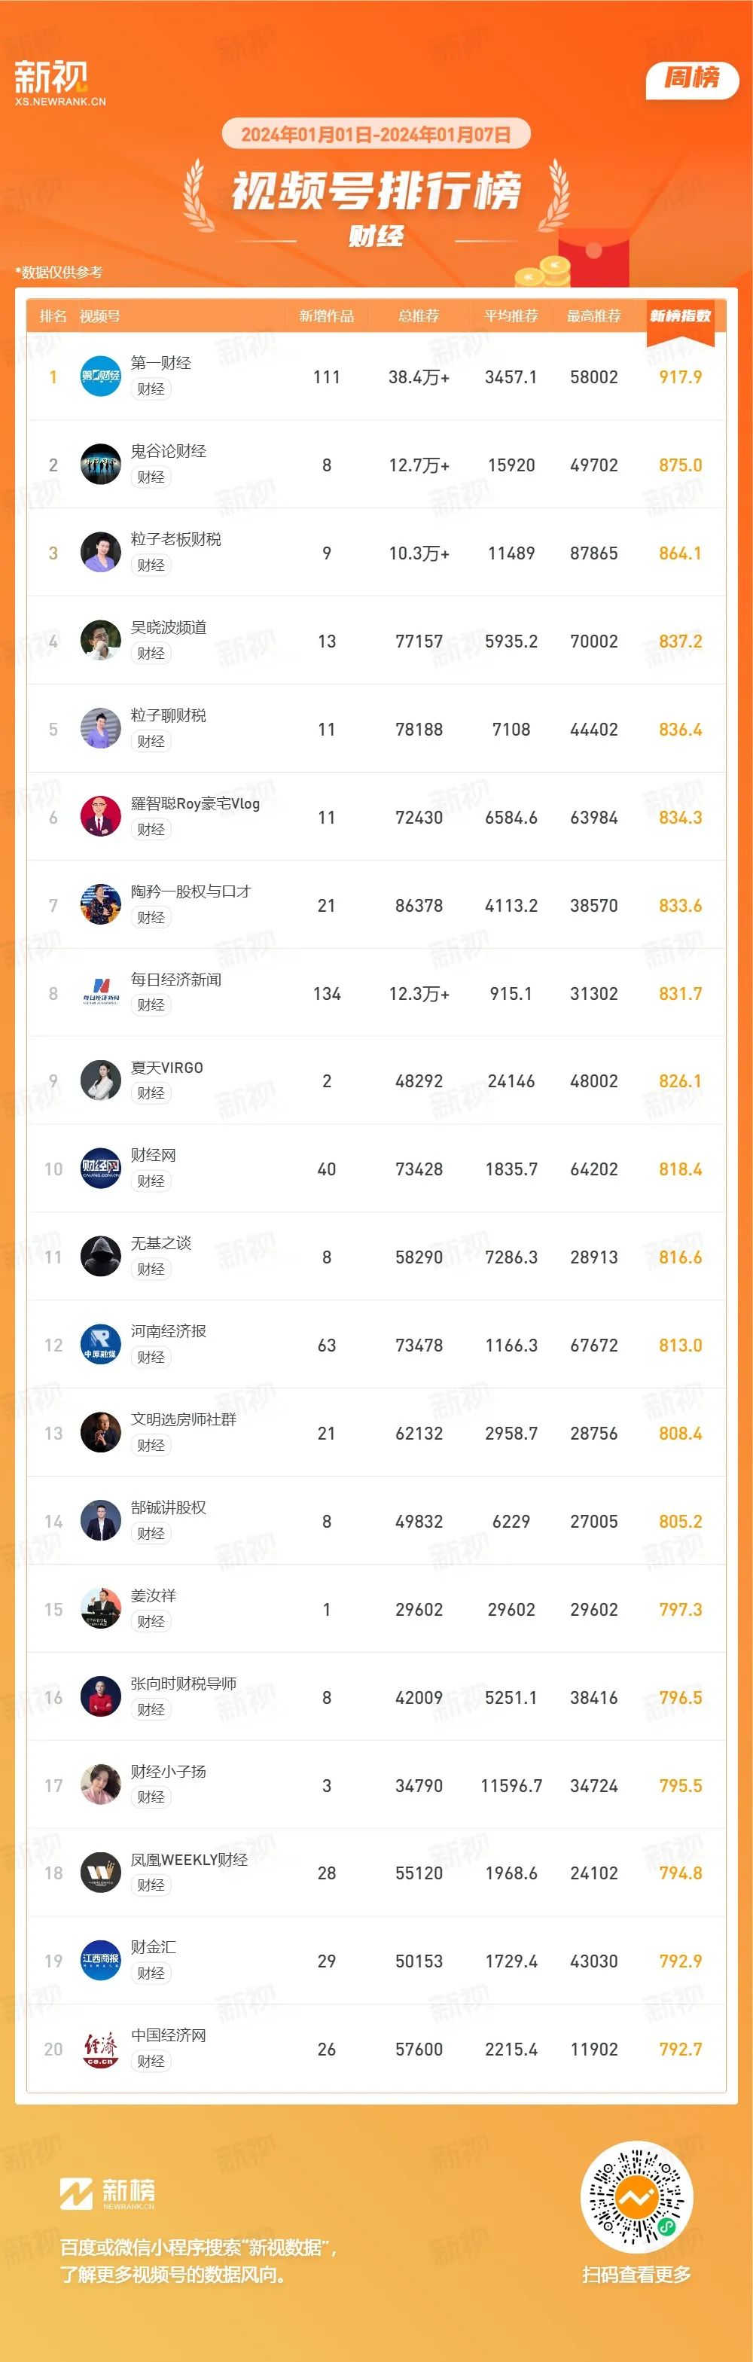
Task: Select the 河南经济报 logo avatar
Action: 101,1345
